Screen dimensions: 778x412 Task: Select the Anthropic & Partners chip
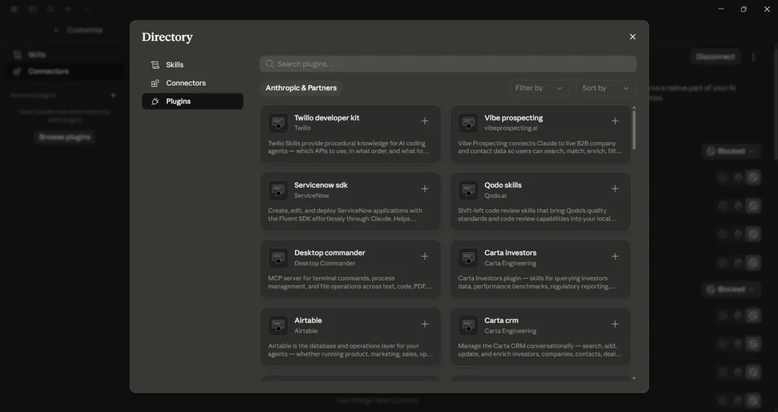301,88
